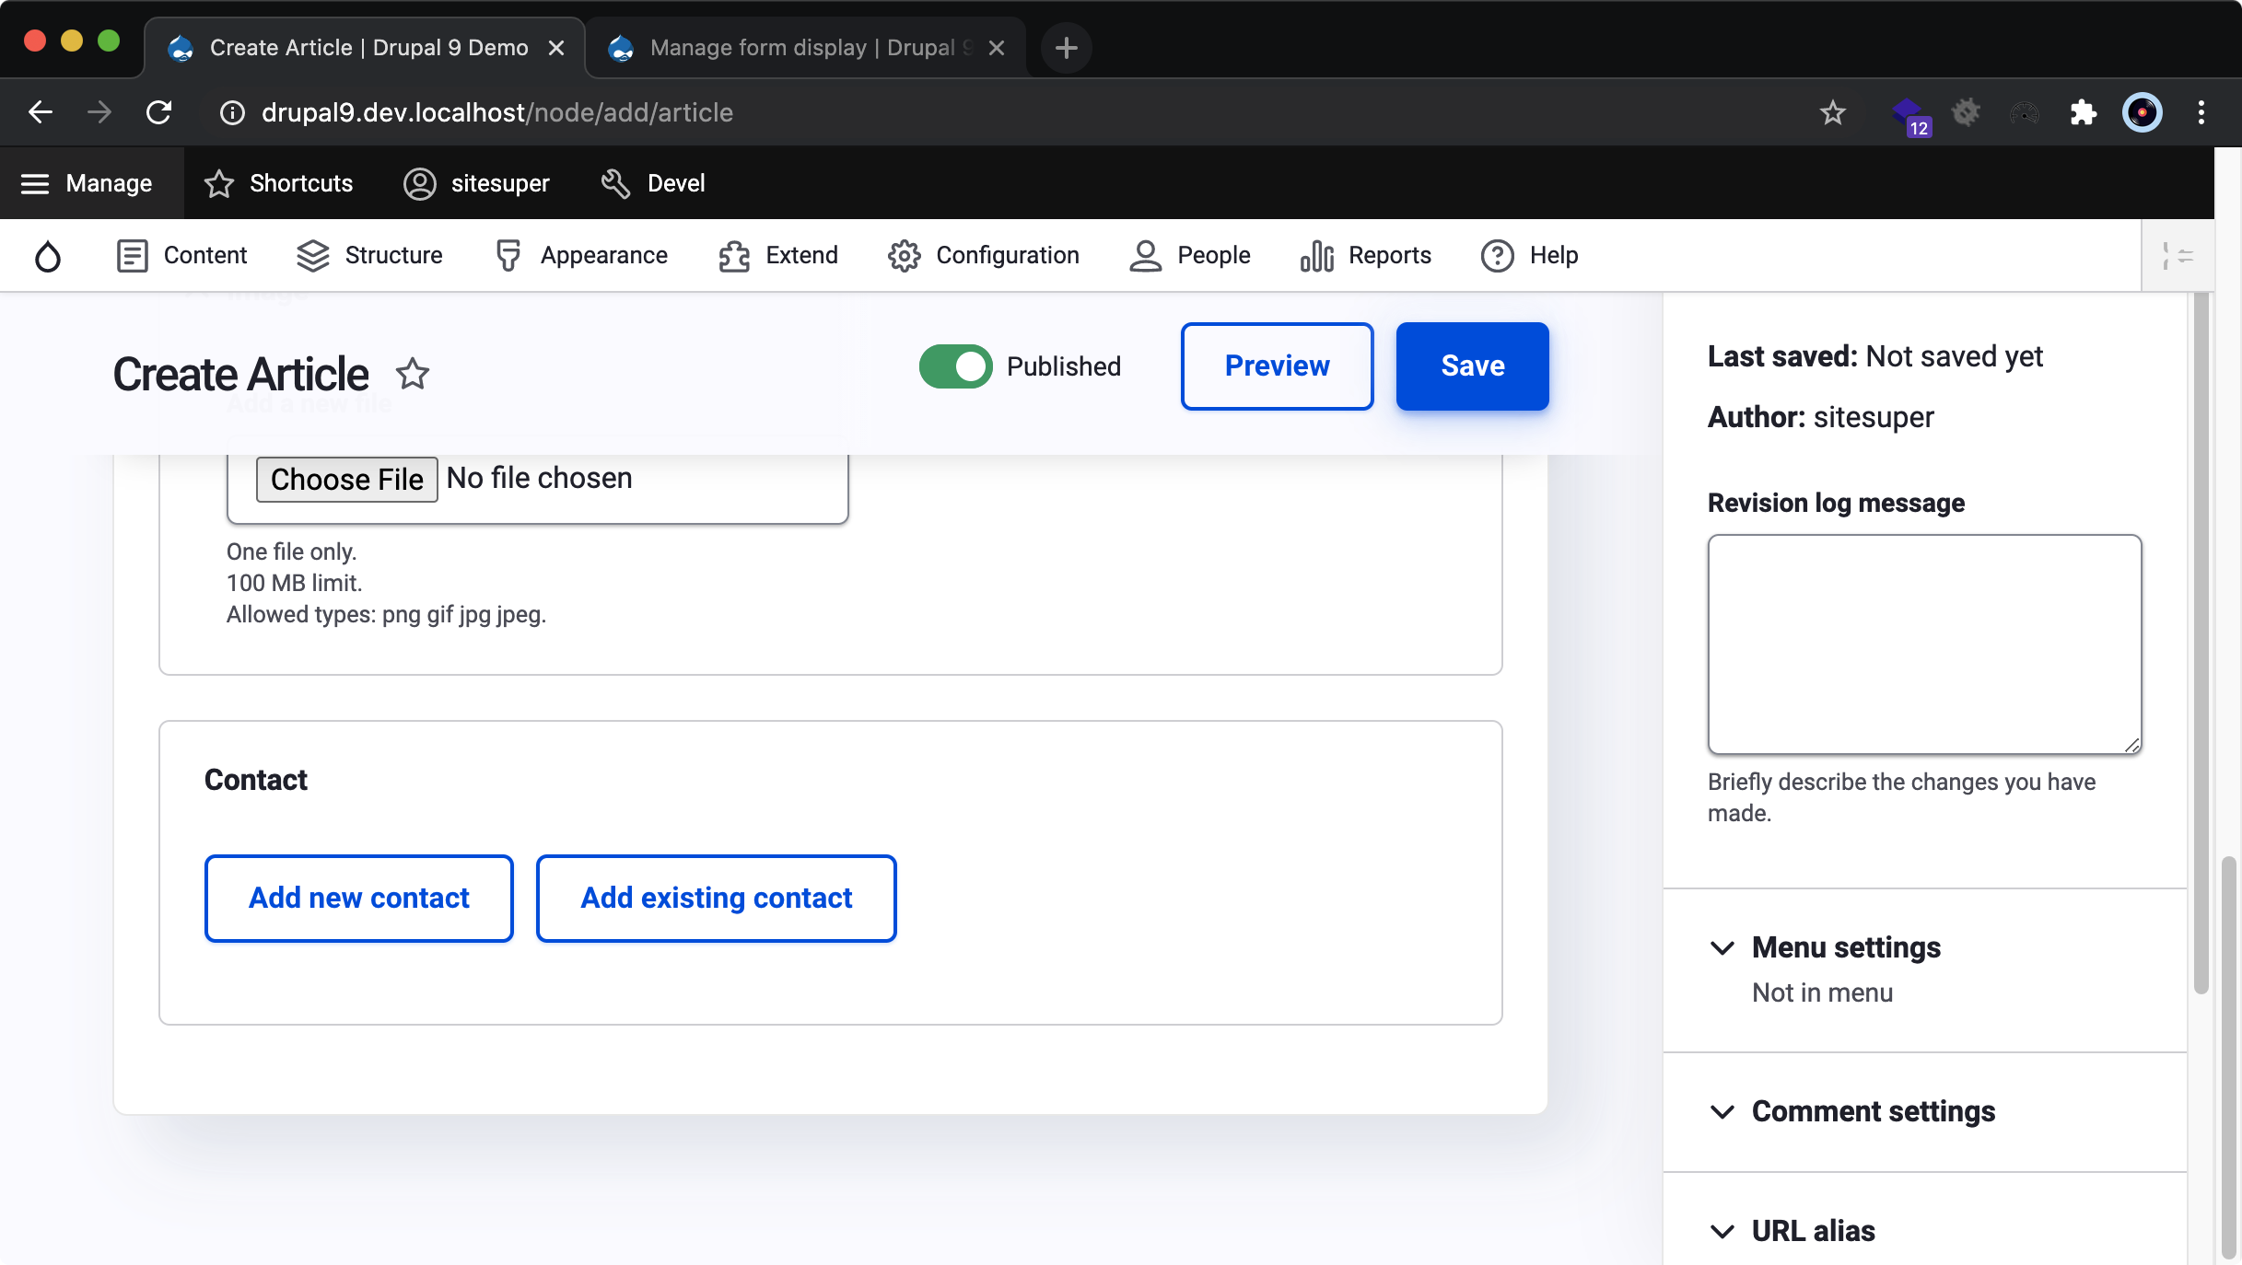Open Structure via its layers icon
Viewport: 2242px width, 1265px height.
pyautogui.click(x=312, y=255)
